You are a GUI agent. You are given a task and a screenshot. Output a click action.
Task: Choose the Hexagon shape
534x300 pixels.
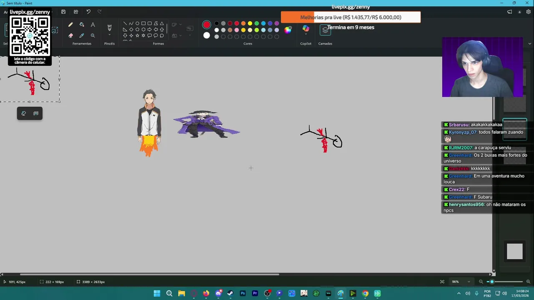(144, 30)
